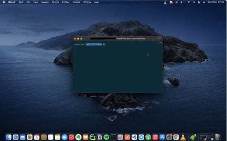Open Visual Studio Code from the dock
Viewport: 227px width, 141px height.
pyautogui.click(x=134, y=137)
